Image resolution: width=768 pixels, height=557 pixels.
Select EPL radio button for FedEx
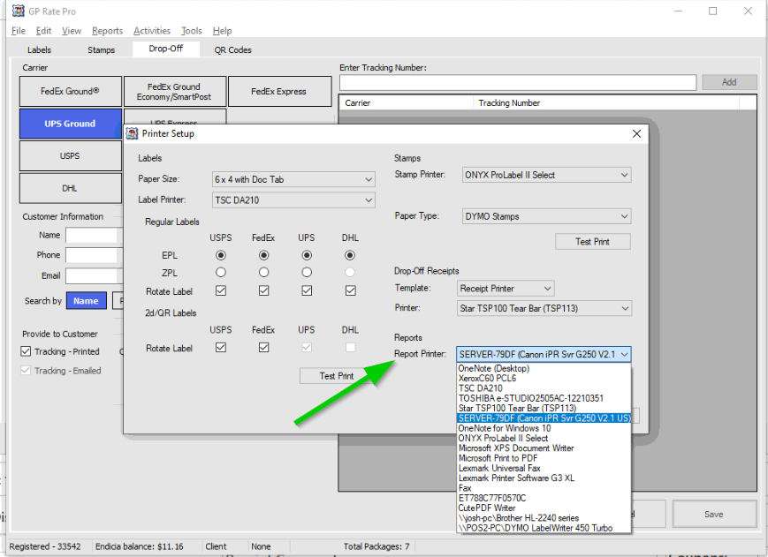[x=263, y=255]
